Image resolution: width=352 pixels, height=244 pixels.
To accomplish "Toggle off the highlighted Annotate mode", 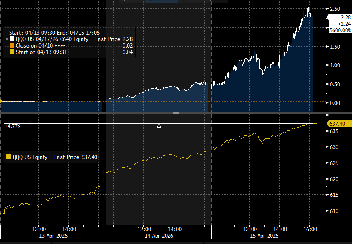I will click(163, 1).
